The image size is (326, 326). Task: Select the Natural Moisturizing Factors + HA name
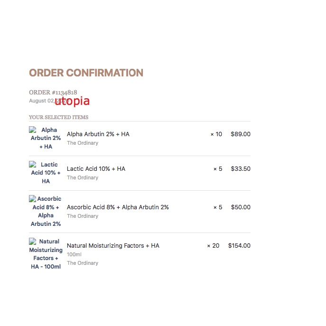tap(113, 246)
